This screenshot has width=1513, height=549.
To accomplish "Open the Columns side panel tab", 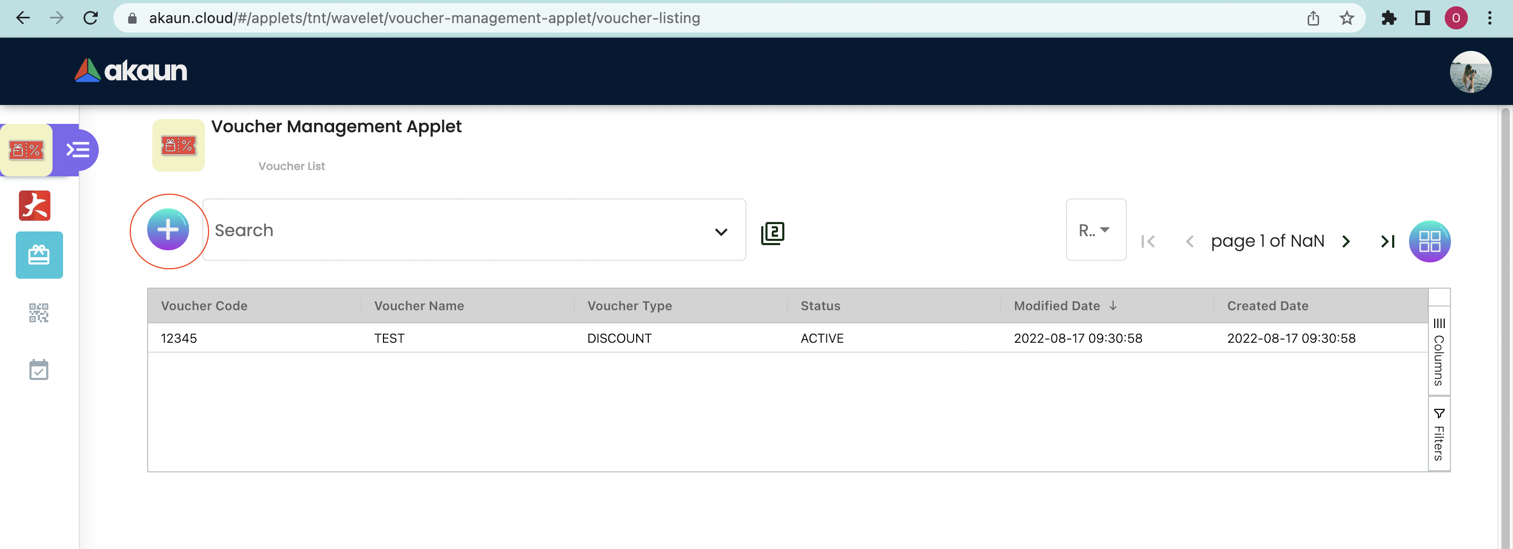I will point(1438,351).
